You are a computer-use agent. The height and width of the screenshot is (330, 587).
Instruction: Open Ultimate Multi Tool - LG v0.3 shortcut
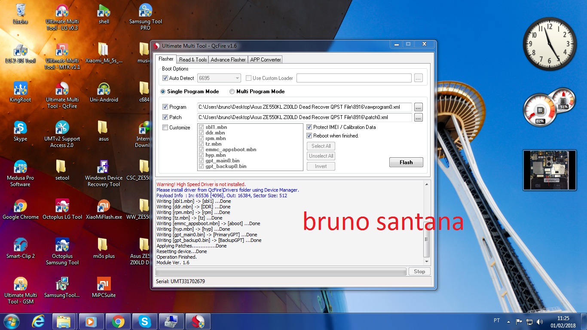pyautogui.click(x=62, y=17)
